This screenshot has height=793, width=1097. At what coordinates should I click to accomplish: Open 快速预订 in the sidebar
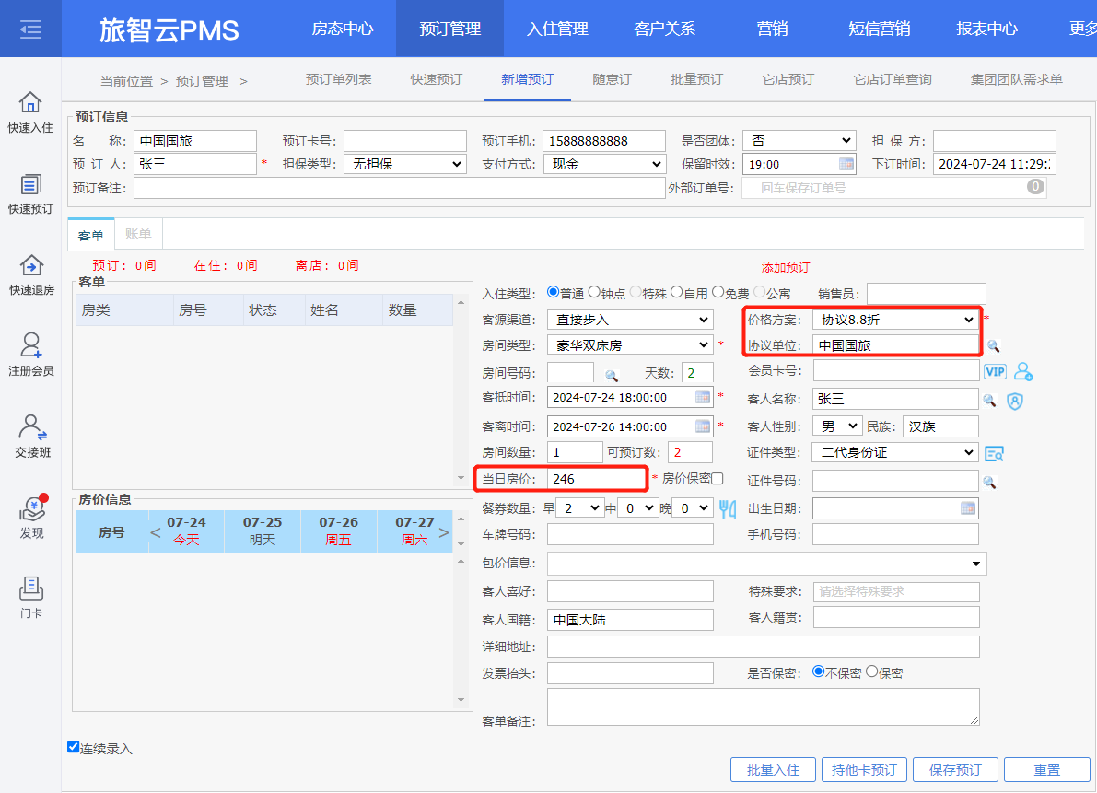tap(30, 193)
